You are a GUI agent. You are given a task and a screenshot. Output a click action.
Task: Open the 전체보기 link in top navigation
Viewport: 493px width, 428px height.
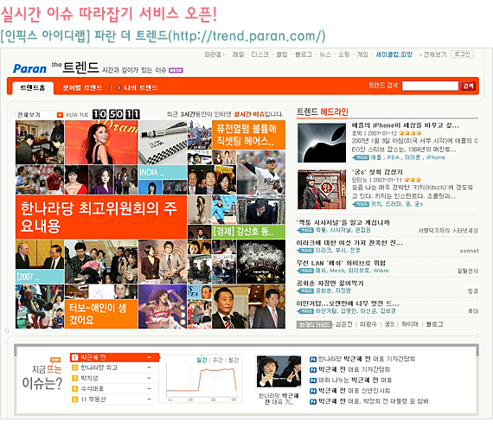434,54
